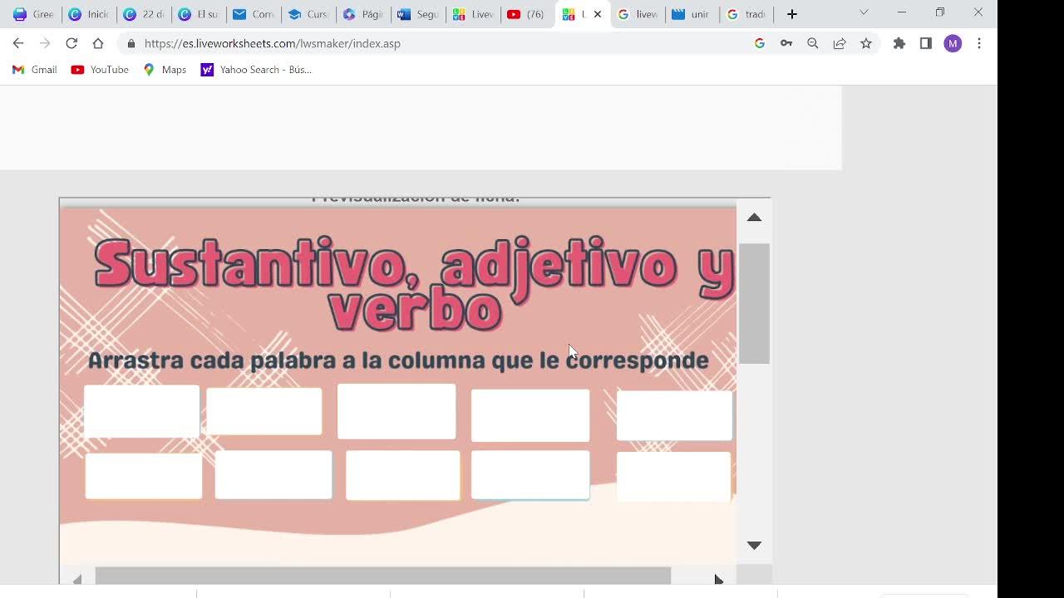
Task: Click the browser reload page icon
Action: click(71, 43)
